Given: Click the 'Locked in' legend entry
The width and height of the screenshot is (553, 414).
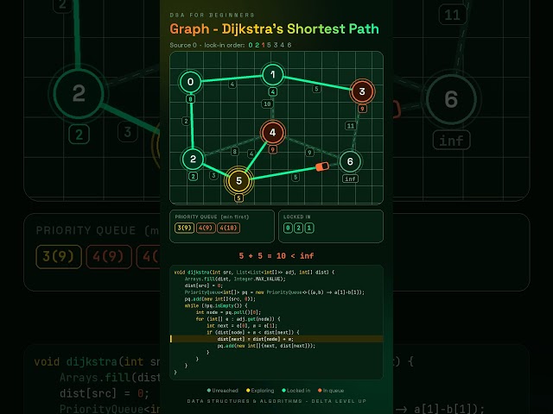Looking at the screenshot, I should coord(296,391).
